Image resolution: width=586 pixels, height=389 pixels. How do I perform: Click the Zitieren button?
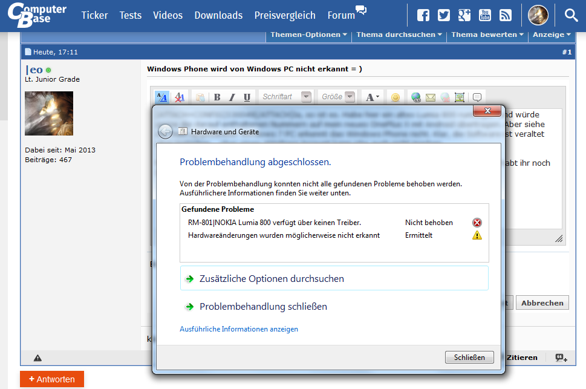(522, 358)
